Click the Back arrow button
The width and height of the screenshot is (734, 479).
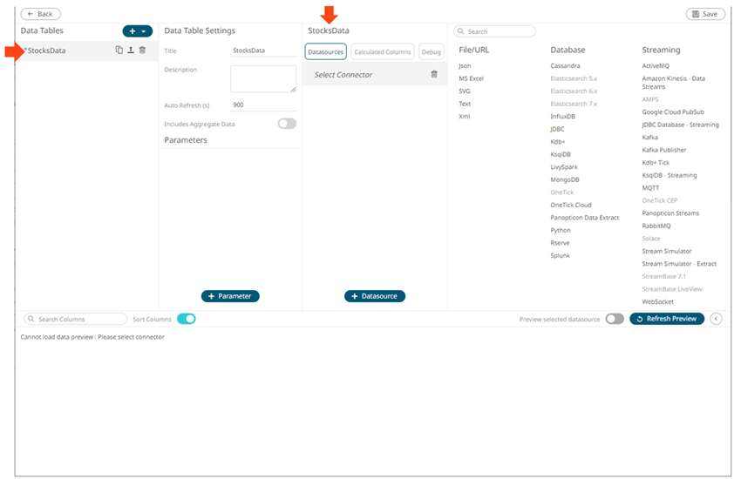pyautogui.click(x=40, y=14)
